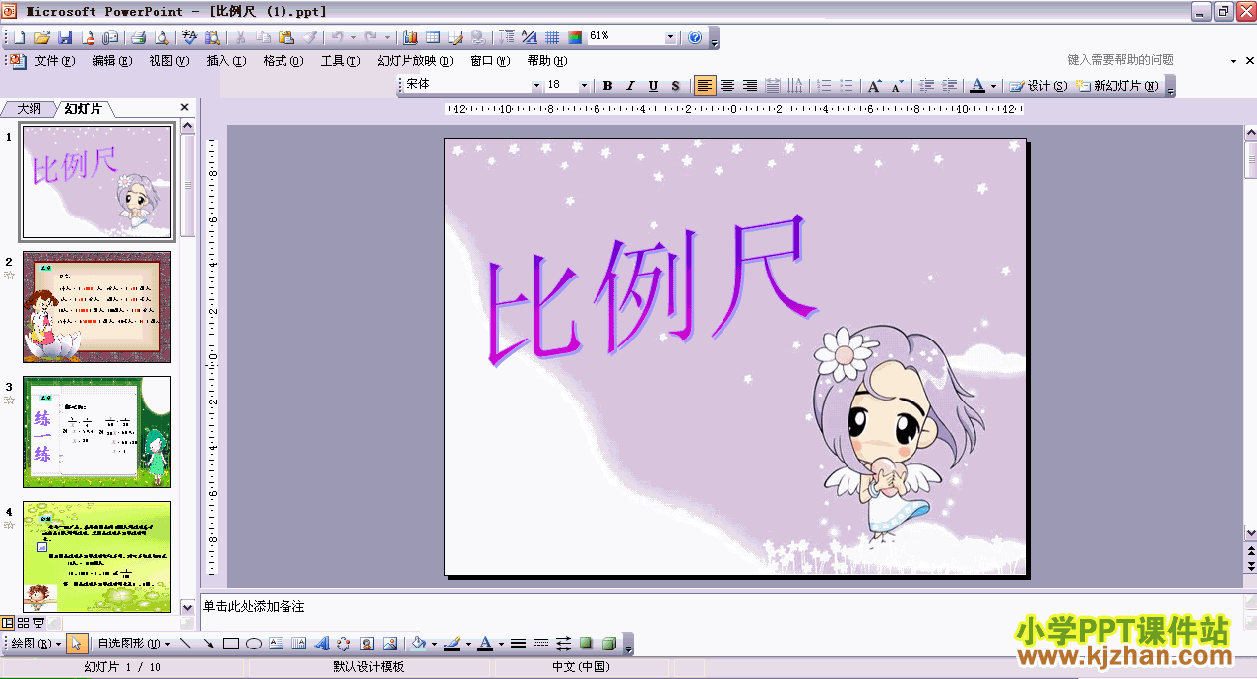Click the 设计 (Design) button
1257x679 pixels.
[1038, 86]
